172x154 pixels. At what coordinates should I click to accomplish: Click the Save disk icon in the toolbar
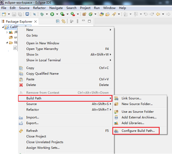click(x=14, y=14)
